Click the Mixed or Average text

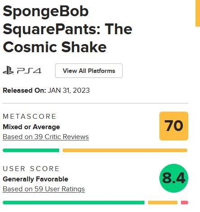coord(31,127)
